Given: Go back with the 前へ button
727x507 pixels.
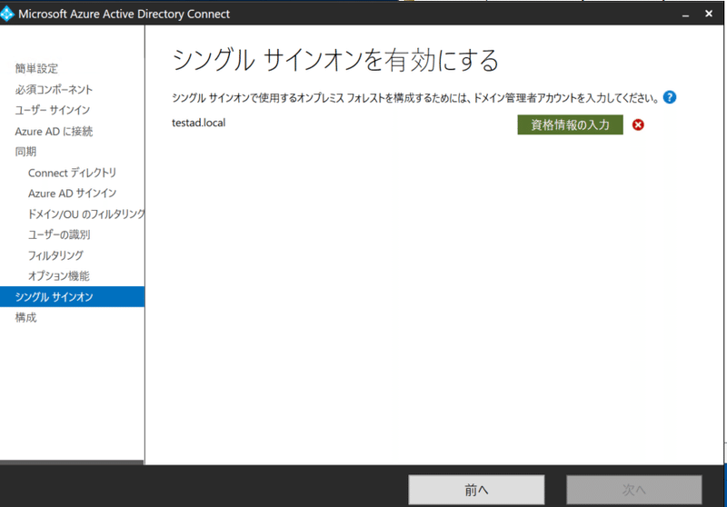Looking at the screenshot, I should [x=476, y=490].
